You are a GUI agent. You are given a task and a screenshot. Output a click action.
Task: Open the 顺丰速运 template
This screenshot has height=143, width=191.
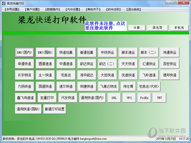pos(128,53)
